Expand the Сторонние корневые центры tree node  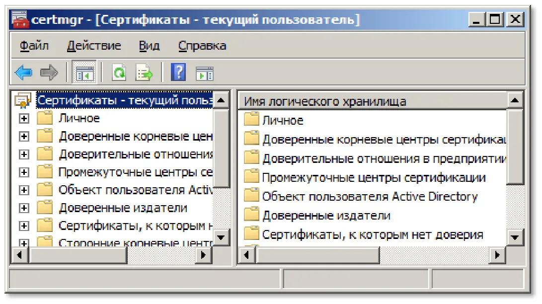coord(24,243)
